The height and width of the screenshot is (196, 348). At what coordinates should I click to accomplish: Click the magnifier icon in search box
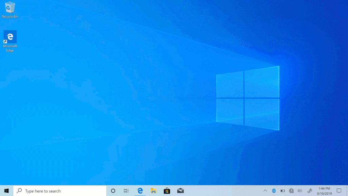click(19, 191)
